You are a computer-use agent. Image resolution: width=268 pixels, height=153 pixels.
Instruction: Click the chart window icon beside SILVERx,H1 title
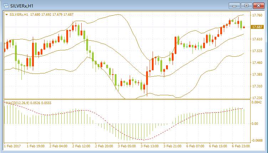pos(6,6)
